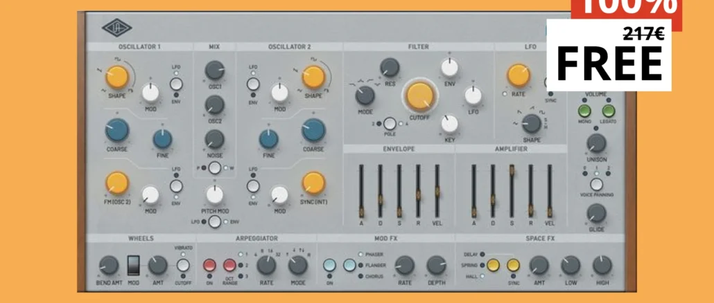This screenshot has width=714, height=303.
Task: Click the large filter CUTOFF knob
Action: [420, 96]
